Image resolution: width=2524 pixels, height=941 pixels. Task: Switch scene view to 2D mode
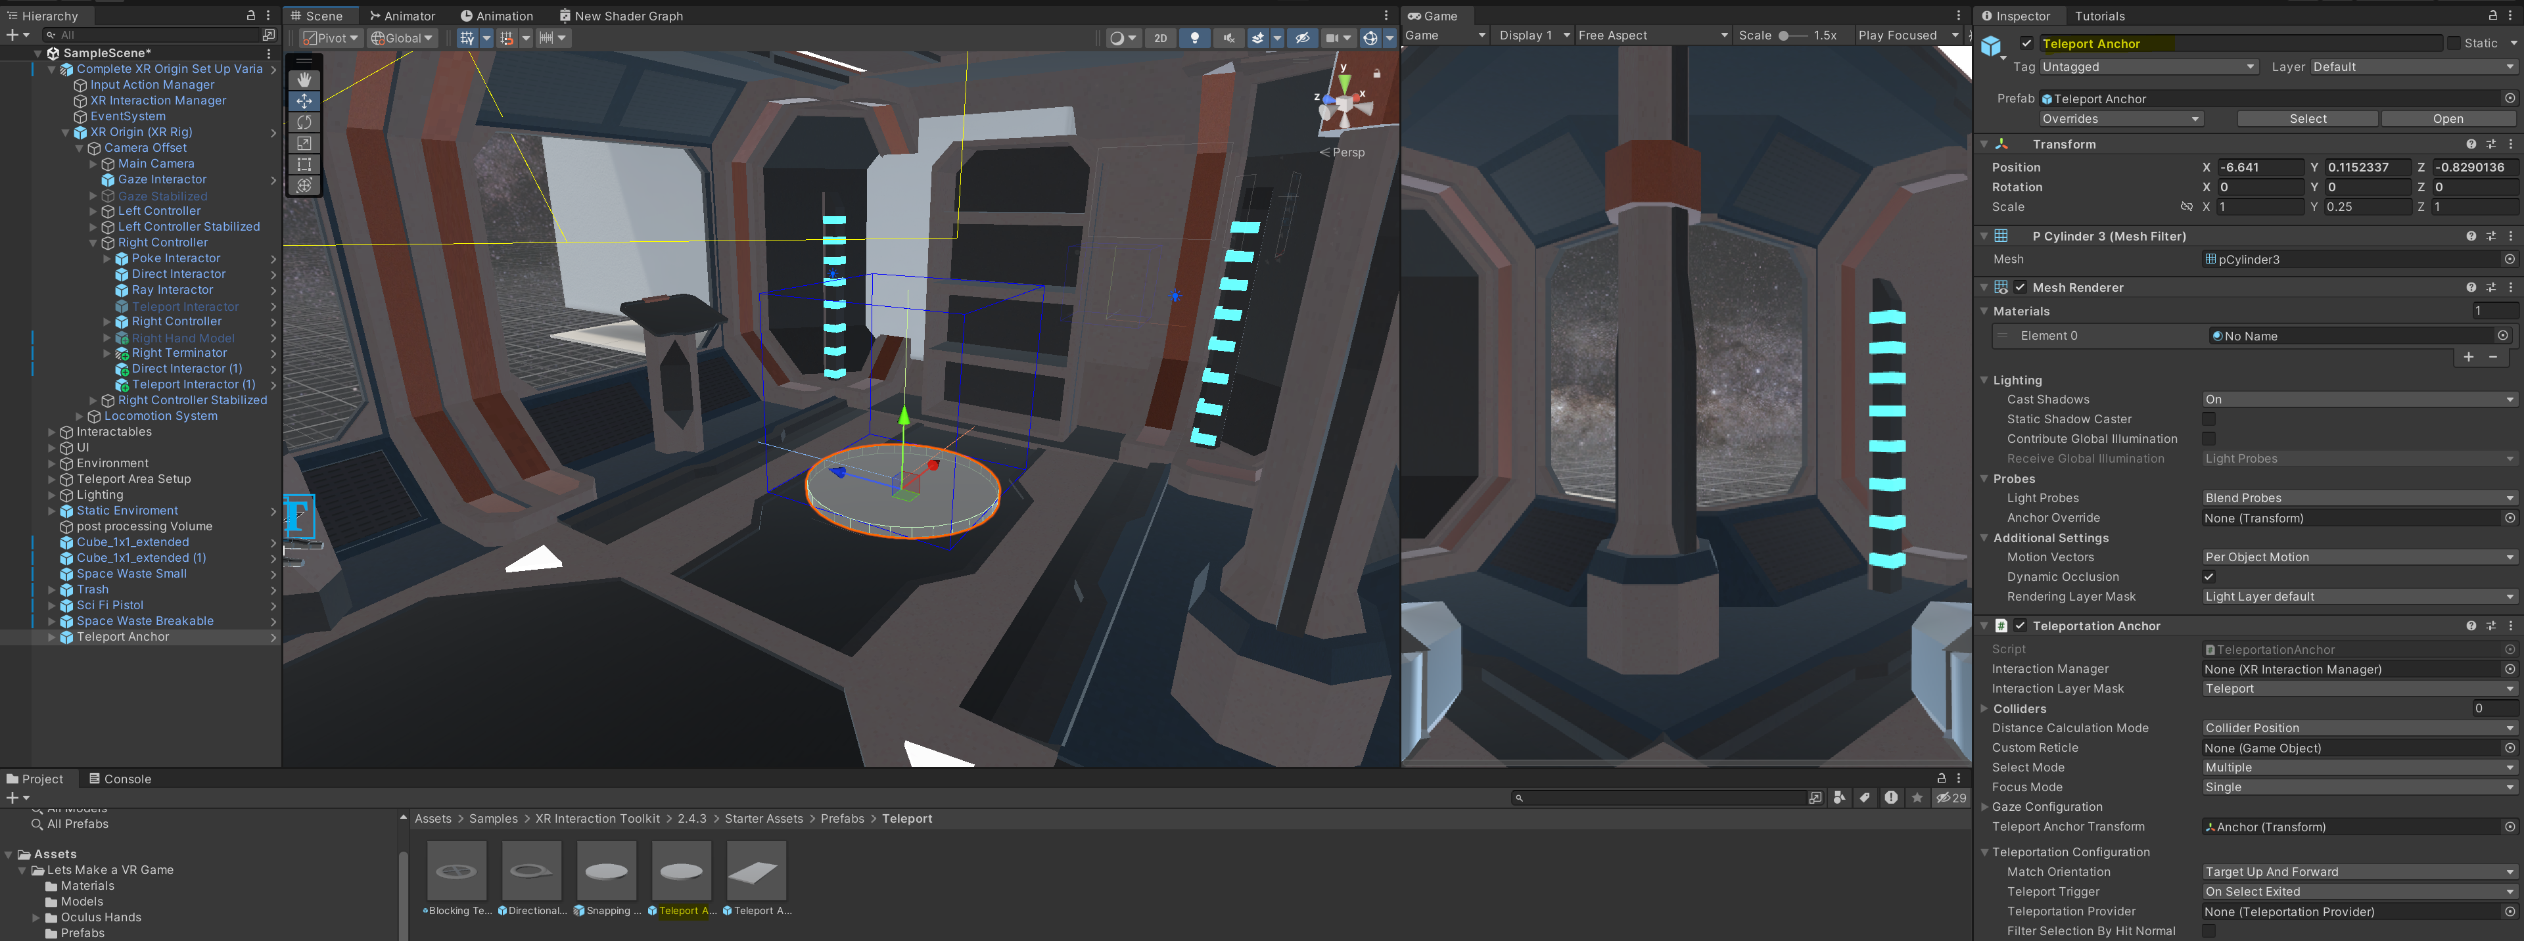(1160, 38)
